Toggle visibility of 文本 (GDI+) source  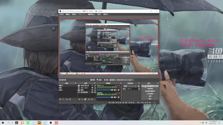pyautogui.click(x=92, y=88)
